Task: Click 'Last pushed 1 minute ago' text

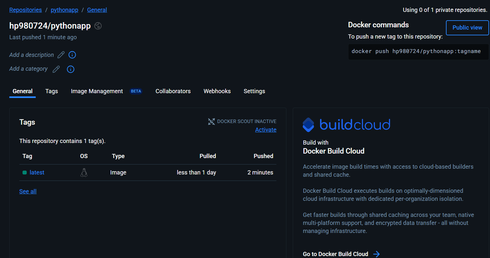Action: click(43, 37)
